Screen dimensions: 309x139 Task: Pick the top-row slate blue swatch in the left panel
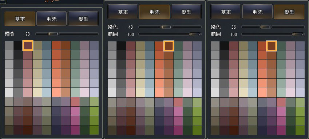(47, 45)
